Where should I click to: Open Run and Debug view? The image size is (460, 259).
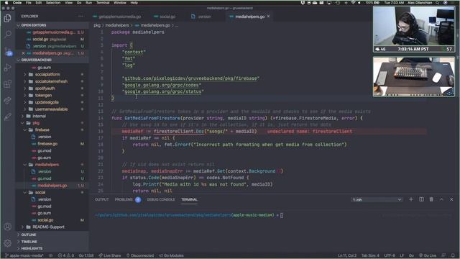(x=8, y=68)
